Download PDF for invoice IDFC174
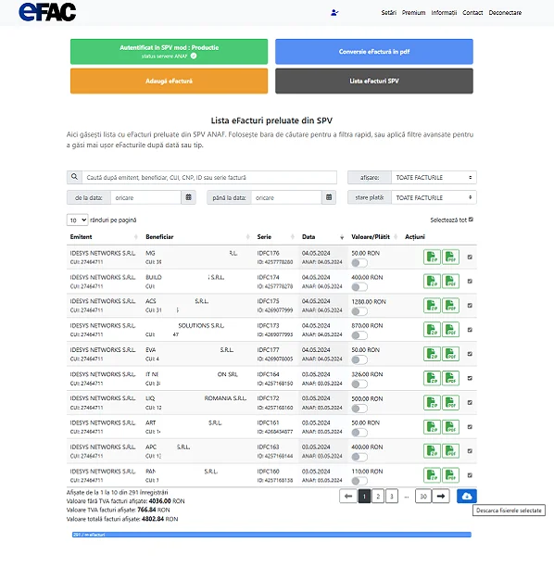 450,282
